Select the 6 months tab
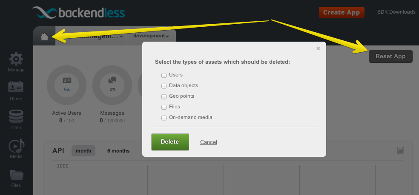Viewport: 419px width, 195px height. [118, 151]
